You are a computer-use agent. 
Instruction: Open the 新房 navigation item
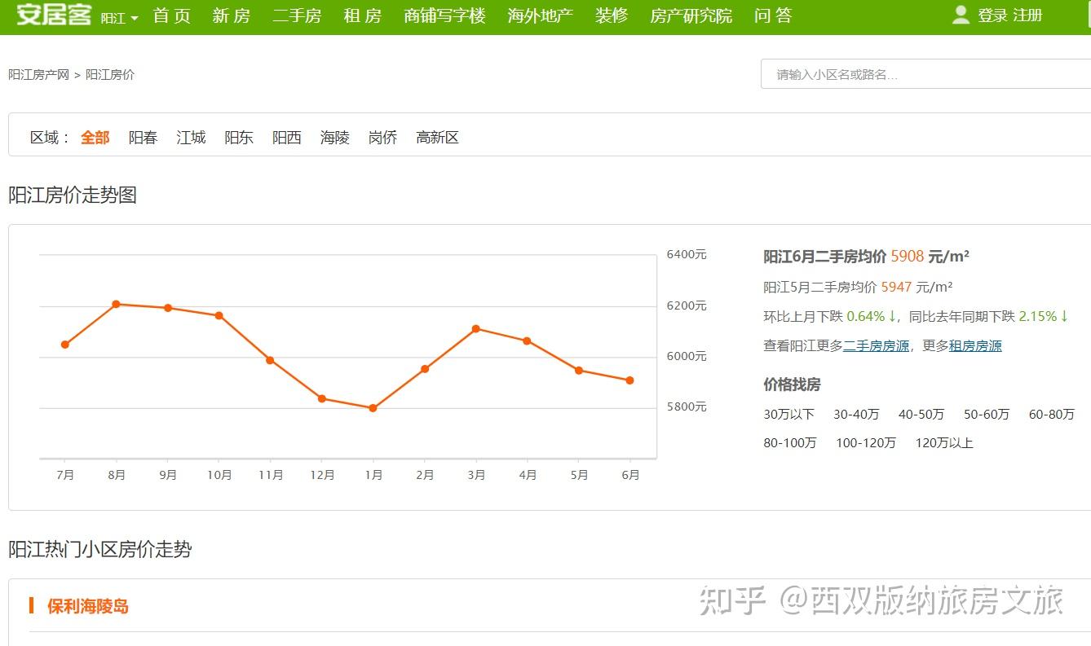pyautogui.click(x=232, y=15)
